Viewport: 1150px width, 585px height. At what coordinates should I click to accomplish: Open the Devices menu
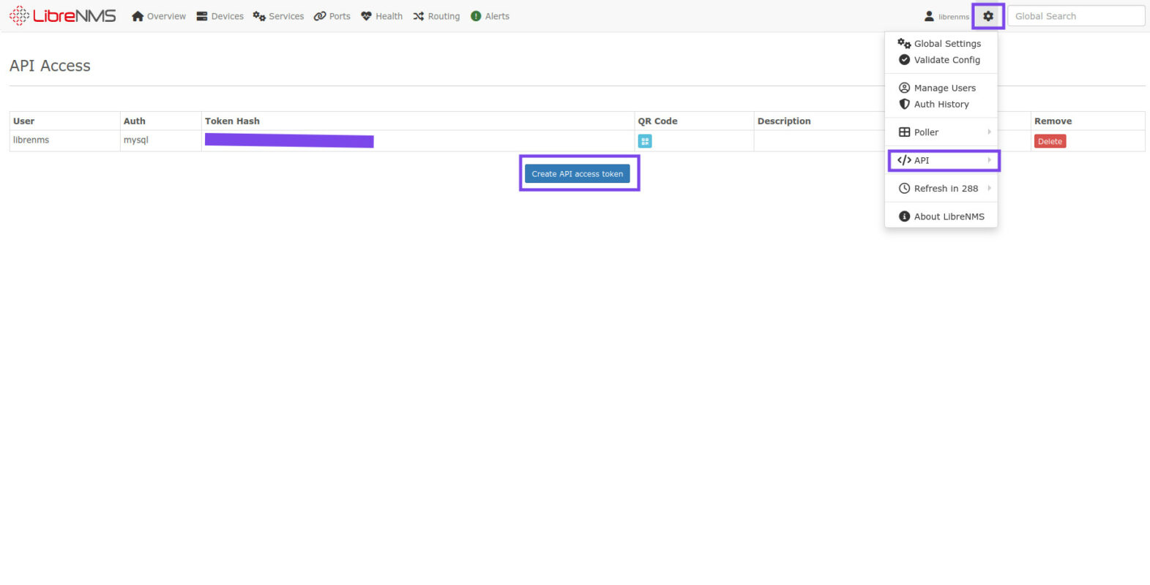(x=220, y=16)
